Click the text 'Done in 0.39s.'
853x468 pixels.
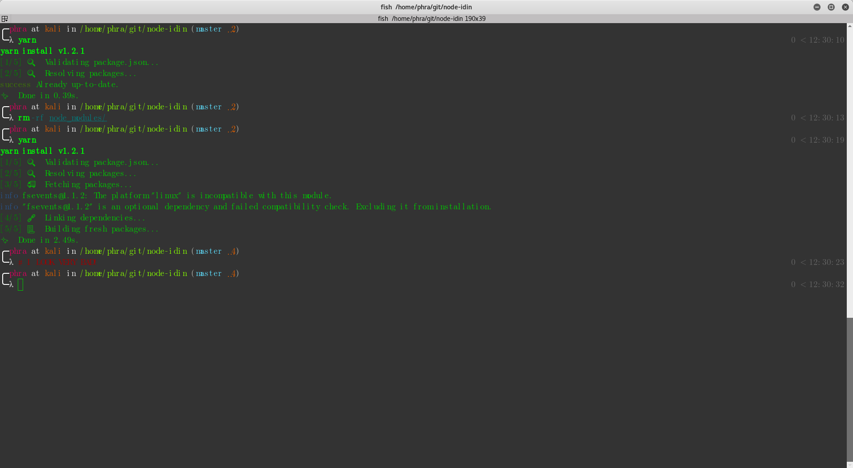48,96
